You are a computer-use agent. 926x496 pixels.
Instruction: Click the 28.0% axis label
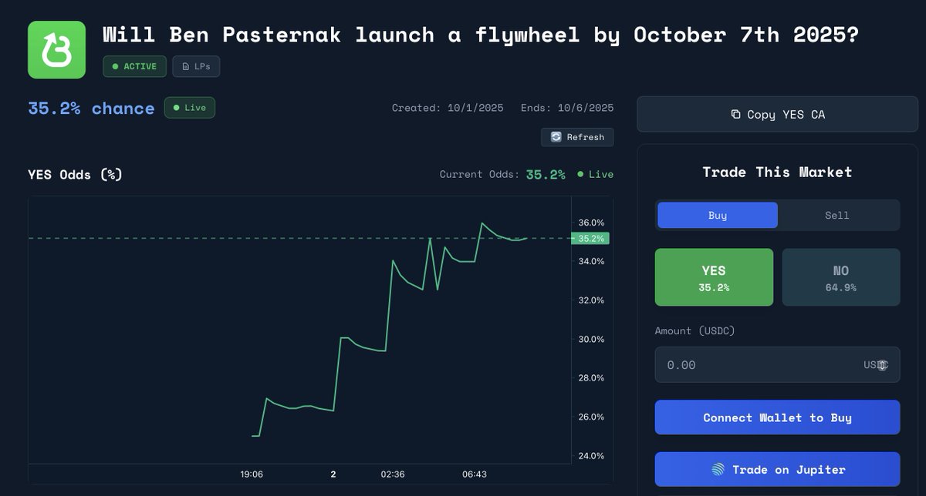click(x=591, y=378)
